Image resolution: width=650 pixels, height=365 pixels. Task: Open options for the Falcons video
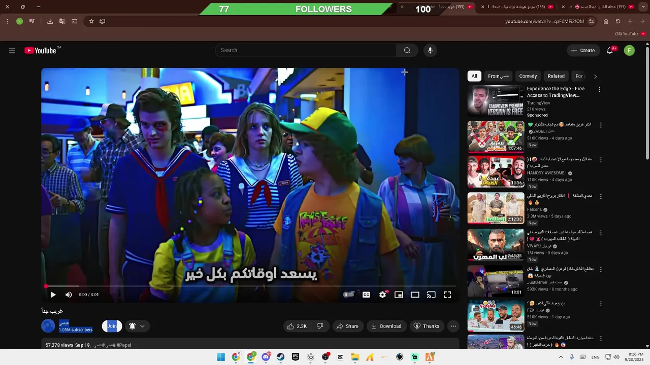(x=601, y=196)
